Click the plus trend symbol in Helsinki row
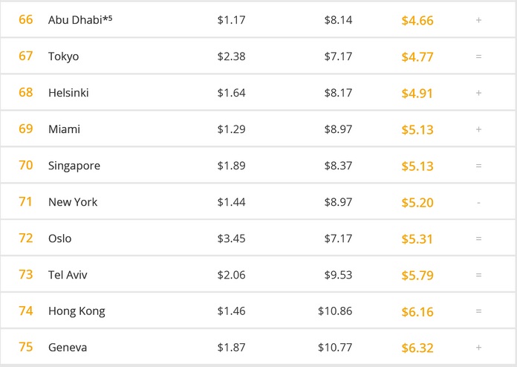Screen dimensions: 517x367 pyautogui.click(x=478, y=93)
